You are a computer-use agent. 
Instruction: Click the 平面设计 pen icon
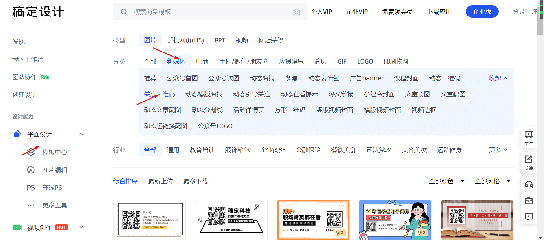coord(18,134)
